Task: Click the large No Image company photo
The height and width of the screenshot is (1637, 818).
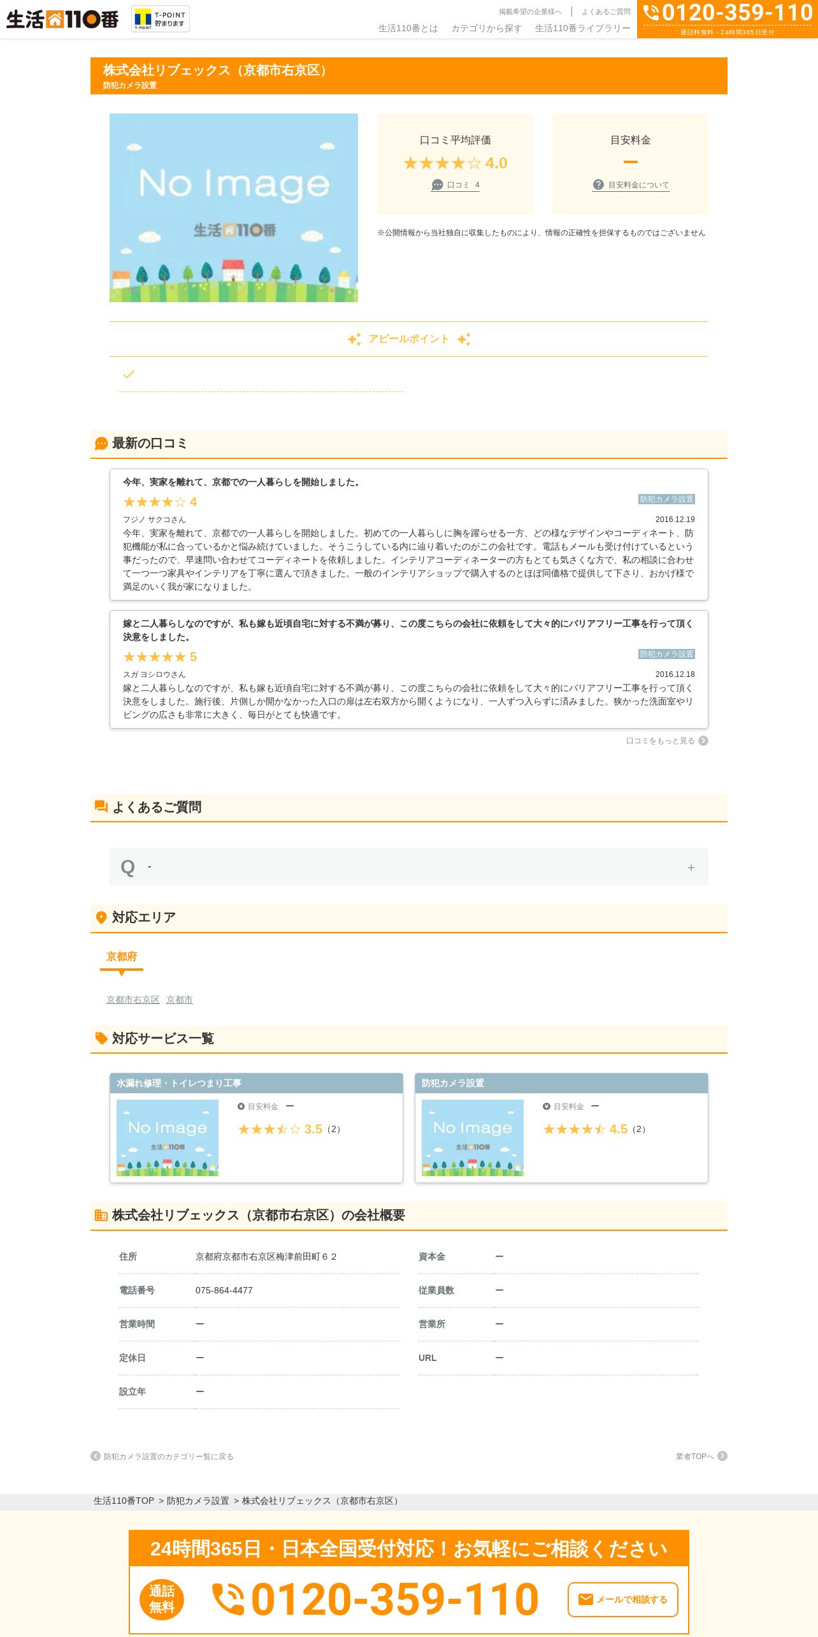Action: click(x=234, y=208)
